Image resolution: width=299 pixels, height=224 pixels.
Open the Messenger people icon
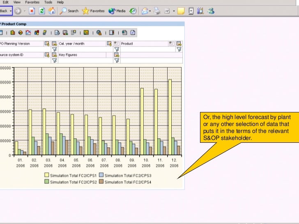coord(211,11)
